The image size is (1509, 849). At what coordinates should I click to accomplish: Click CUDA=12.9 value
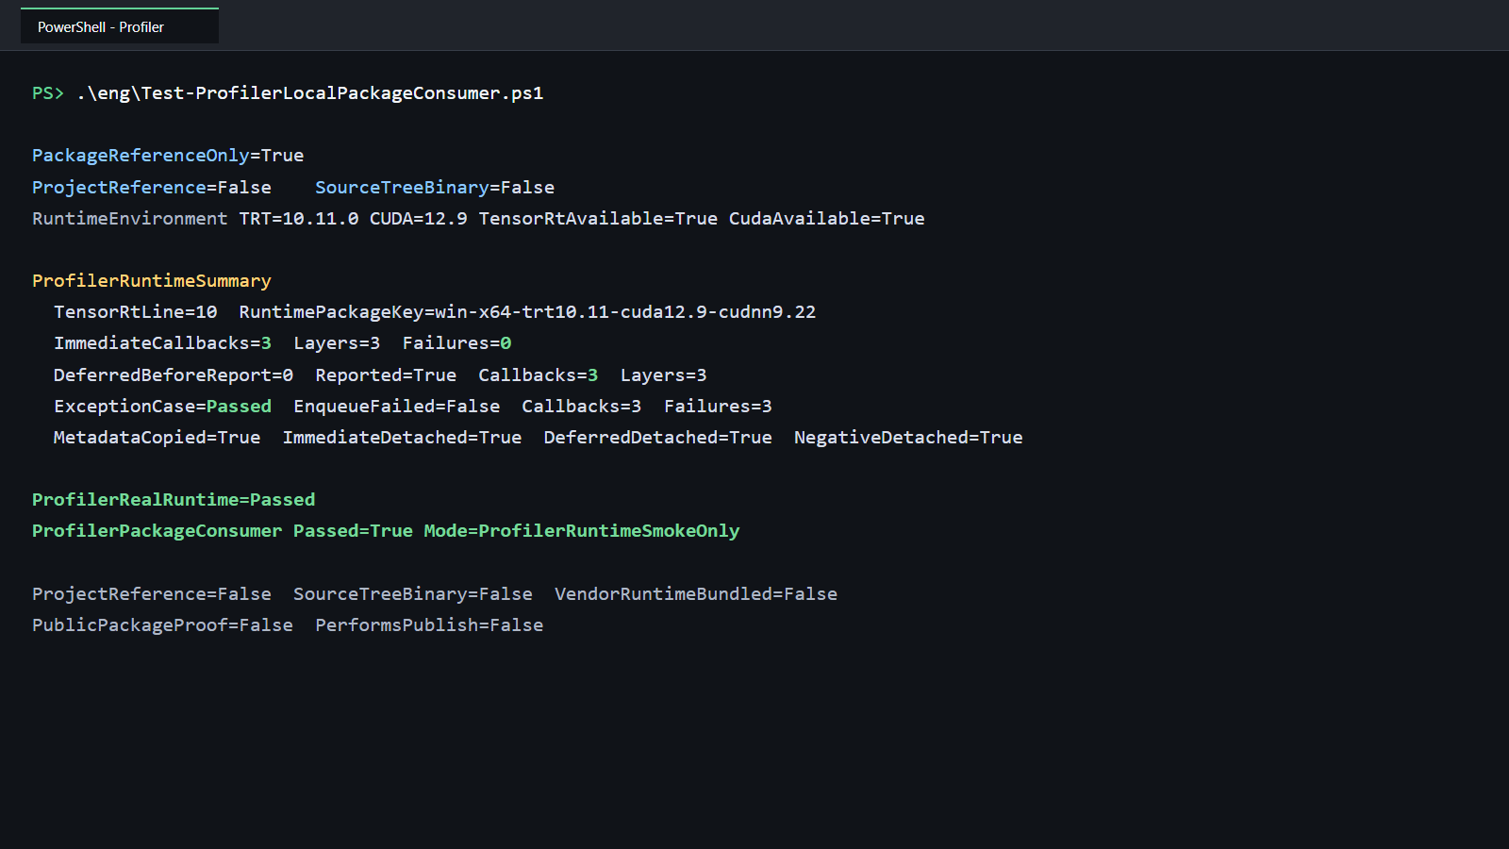419,219
